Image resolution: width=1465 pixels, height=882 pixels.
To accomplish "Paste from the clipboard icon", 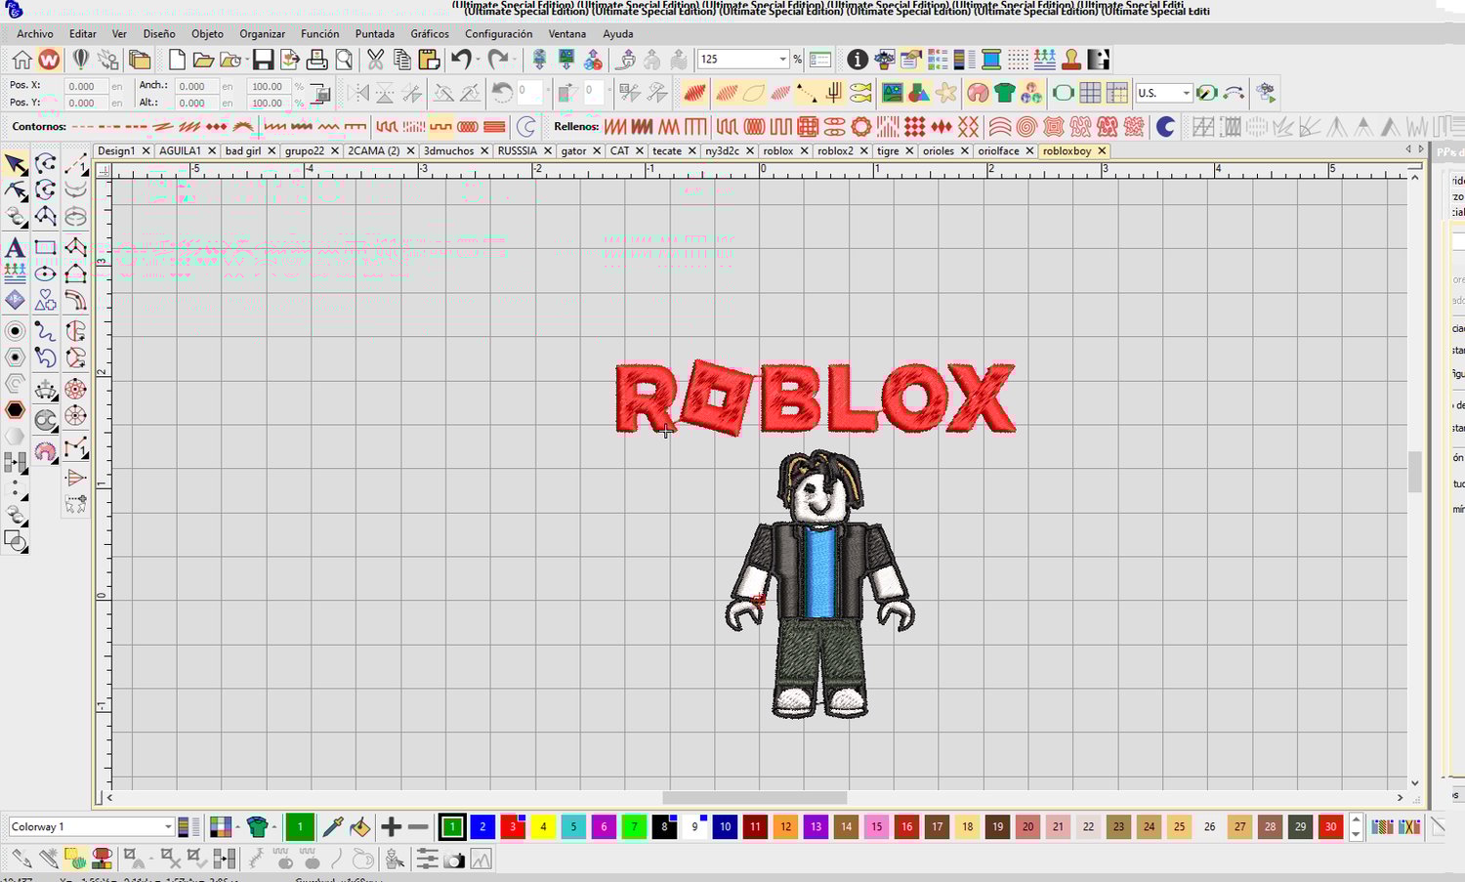I will (428, 61).
